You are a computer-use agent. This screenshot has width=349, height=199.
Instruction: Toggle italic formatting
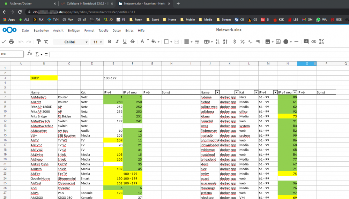(117, 41)
